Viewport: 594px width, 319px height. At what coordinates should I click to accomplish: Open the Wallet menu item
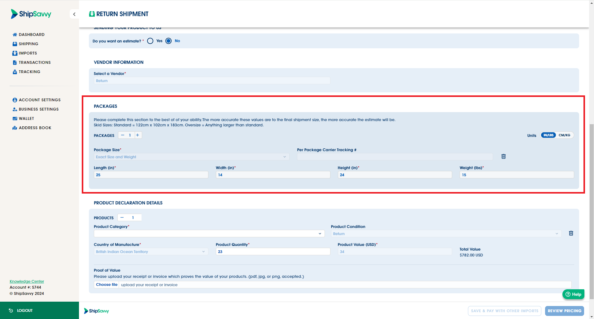click(23, 119)
